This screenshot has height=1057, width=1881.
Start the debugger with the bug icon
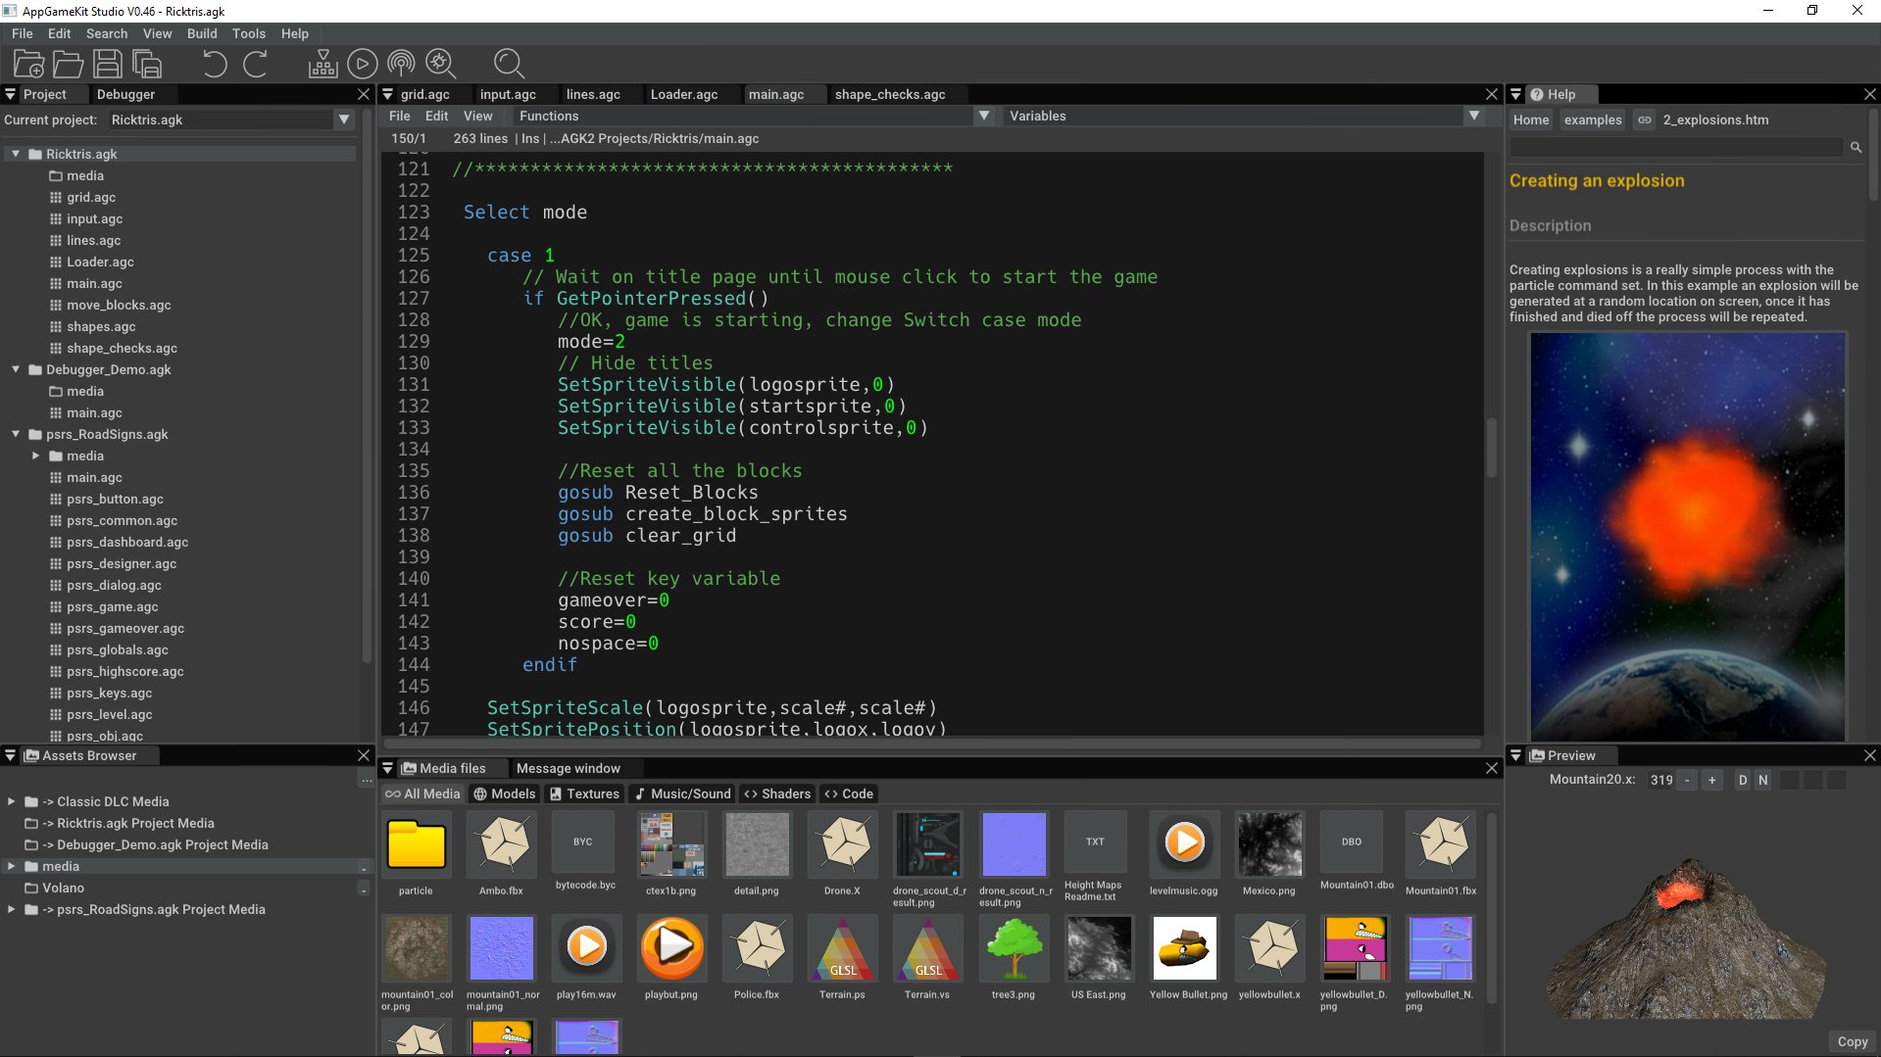pyautogui.click(x=440, y=64)
